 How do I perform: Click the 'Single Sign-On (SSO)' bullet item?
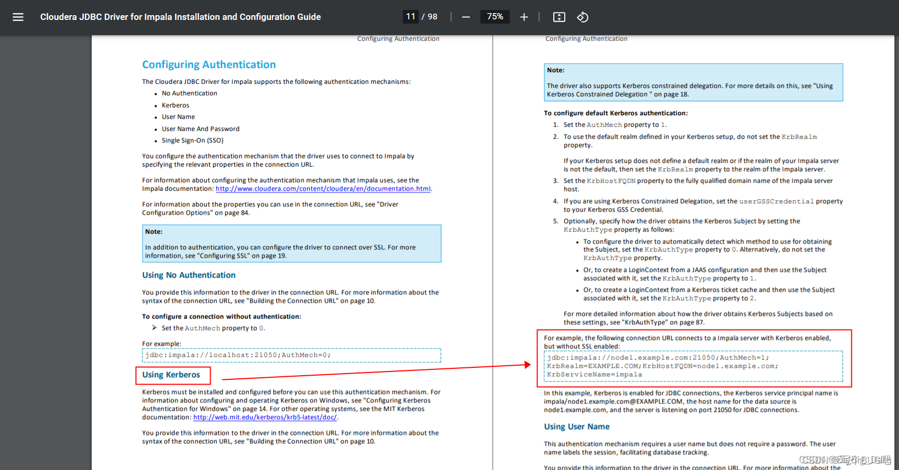[193, 140]
